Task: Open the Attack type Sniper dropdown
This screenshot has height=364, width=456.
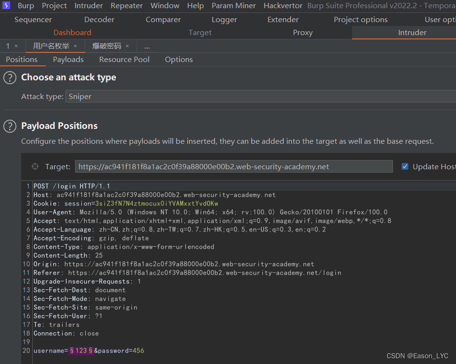Action: click(x=261, y=96)
